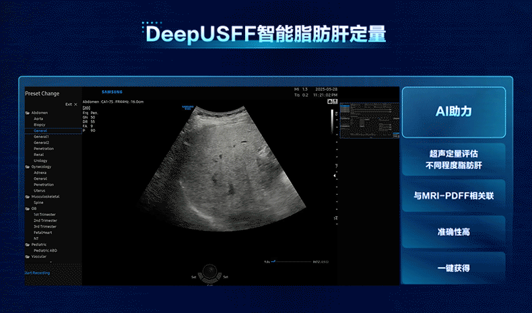This screenshot has width=532, height=313.
Task: Click the Start Recording link
Action: click(37, 273)
